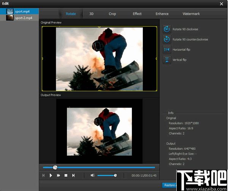
Task: Click the bottom-middle crop handle of the yellow frame
Action: 99,91
